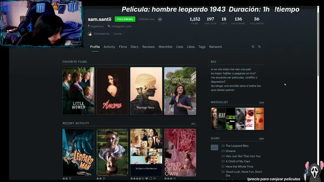Click the rewatch icon under He's Just Not That Into You
324x182 pixels.
[x=151, y=178]
